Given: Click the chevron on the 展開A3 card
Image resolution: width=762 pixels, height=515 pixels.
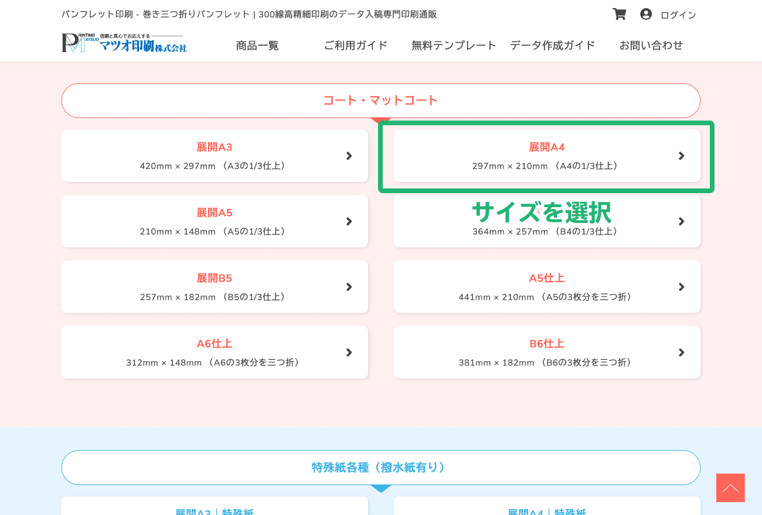Looking at the screenshot, I should tap(349, 156).
